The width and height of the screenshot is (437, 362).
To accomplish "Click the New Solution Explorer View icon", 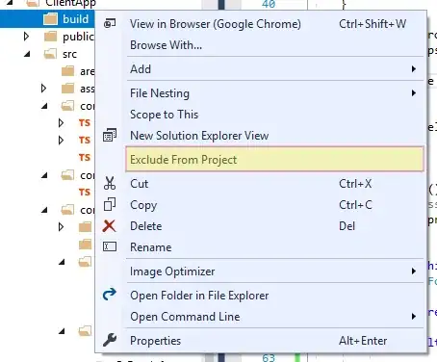I will click(x=110, y=135).
